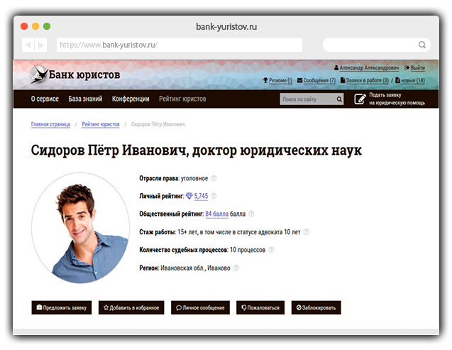Click the browser search magnifier icon

[422, 45]
